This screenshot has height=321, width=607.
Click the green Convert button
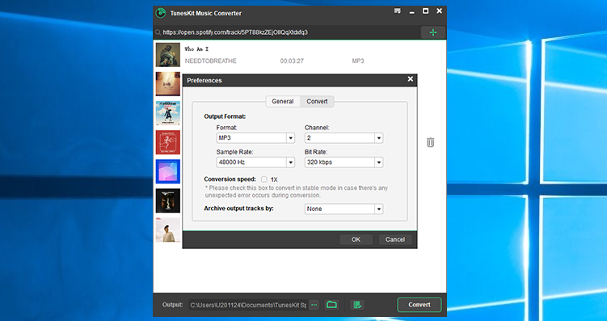coord(419,305)
